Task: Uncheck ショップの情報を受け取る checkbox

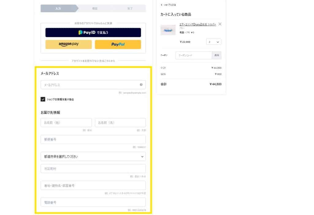Action: pyautogui.click(x=43, y=99)
